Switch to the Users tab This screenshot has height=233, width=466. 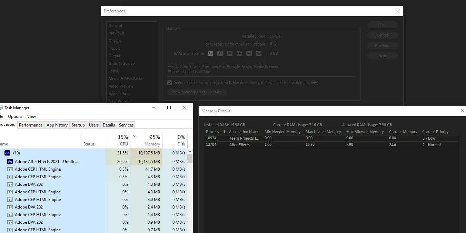pos(94,125)
